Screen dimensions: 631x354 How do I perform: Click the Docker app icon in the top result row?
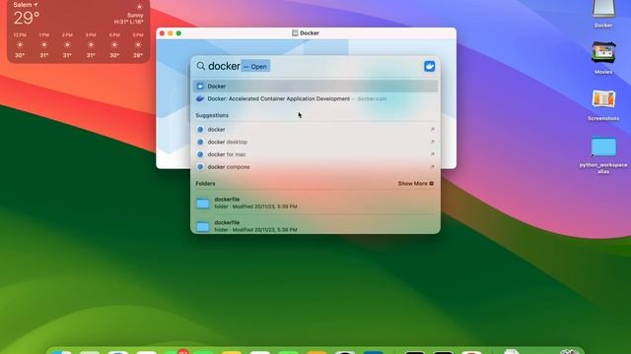pos(200,86)
